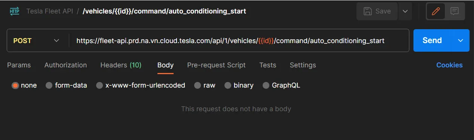The image size is (474, 140).
Task: Click the floppy disk Save icon
Action: click(368, 11)
